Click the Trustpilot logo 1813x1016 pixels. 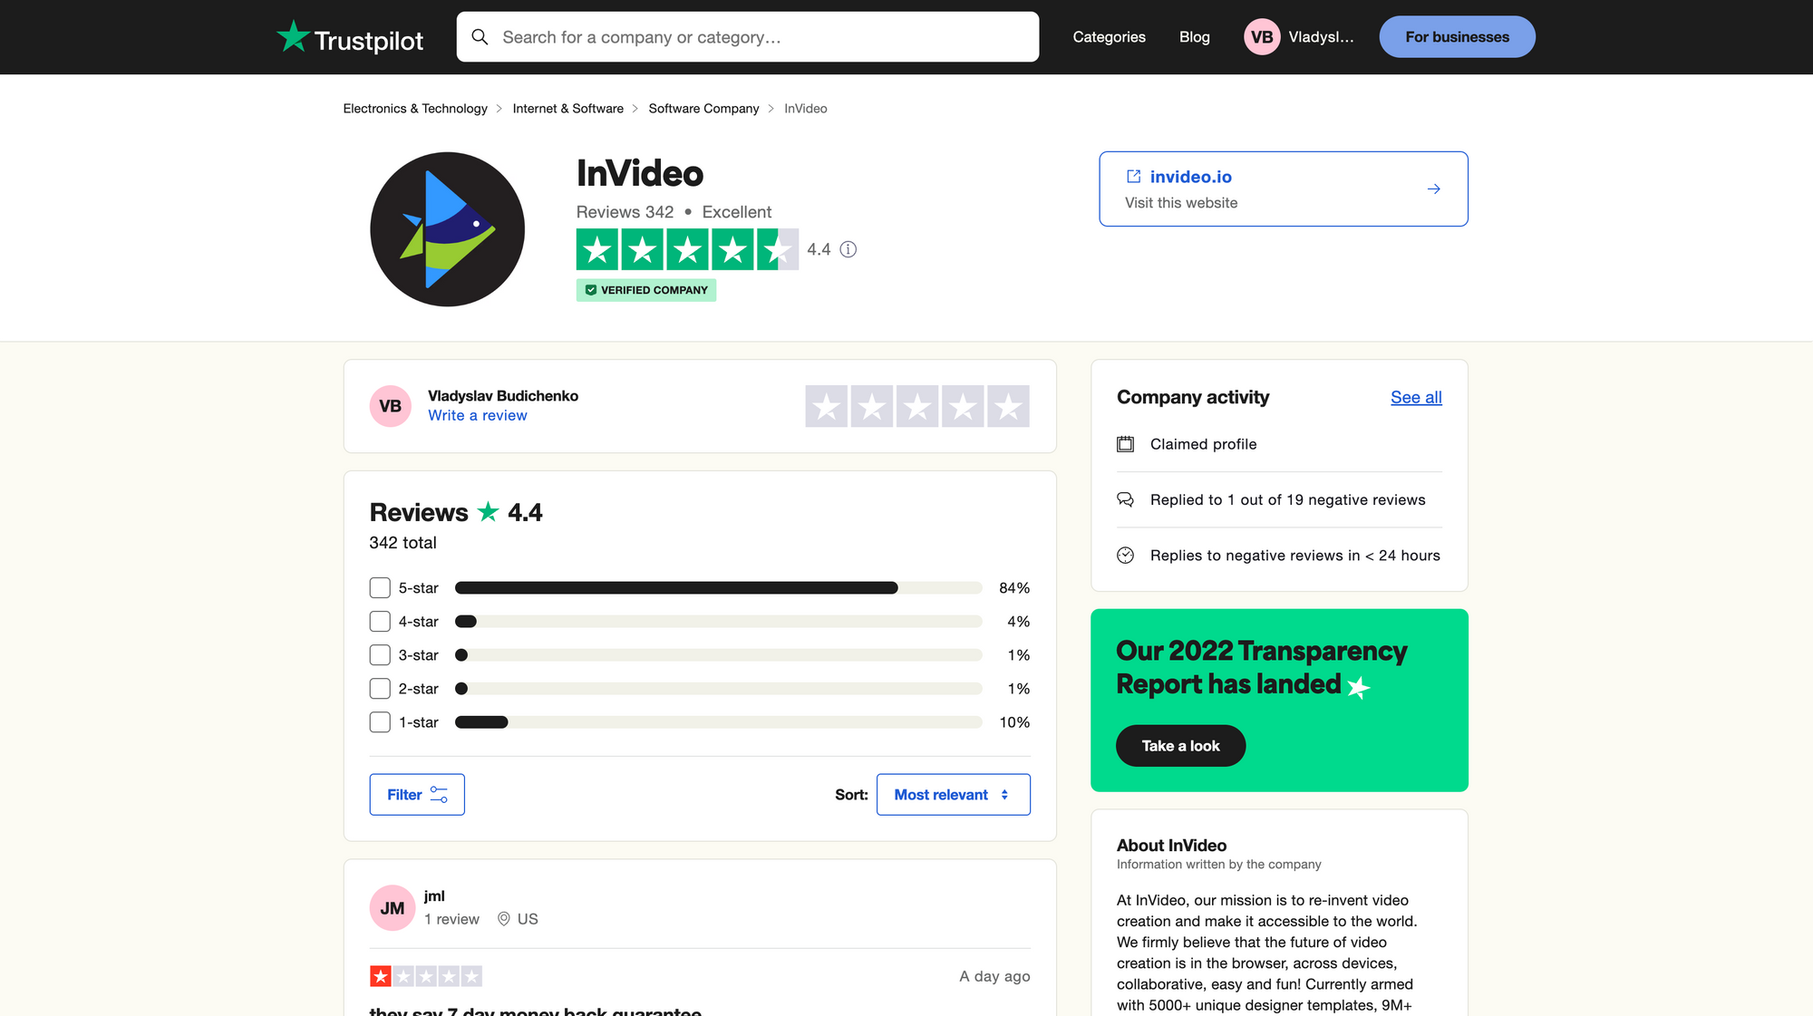(350, 37)
